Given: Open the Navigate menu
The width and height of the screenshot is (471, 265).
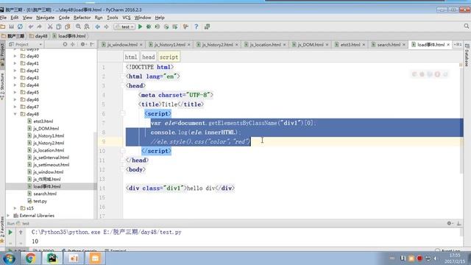Looking at the screenshot, I should pyautogui.click(x=46, y=18).
